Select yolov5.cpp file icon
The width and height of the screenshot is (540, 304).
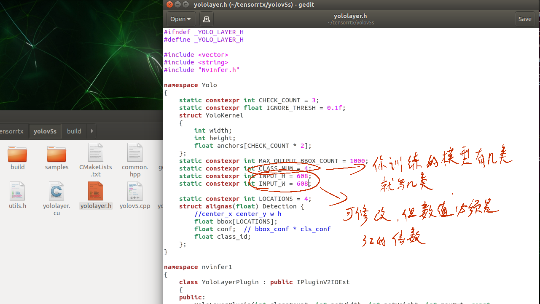coord(135,191)
